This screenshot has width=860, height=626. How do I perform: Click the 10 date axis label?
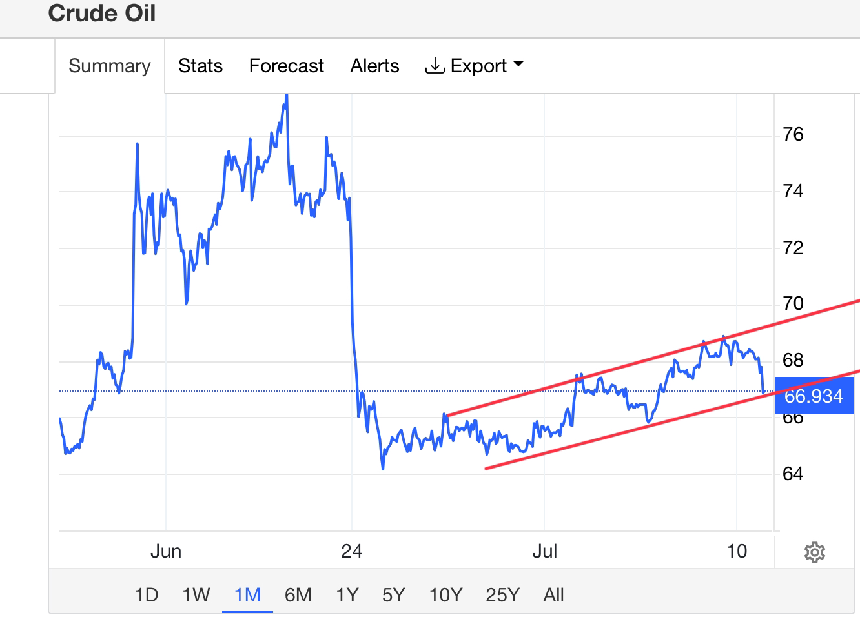[x=737, y=551]
